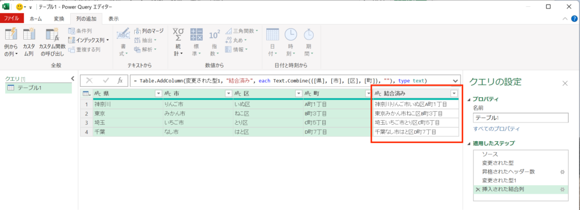Cancel formula edit with the X button
Viewport: 580px width, 210px height.
tap(89, 81)
